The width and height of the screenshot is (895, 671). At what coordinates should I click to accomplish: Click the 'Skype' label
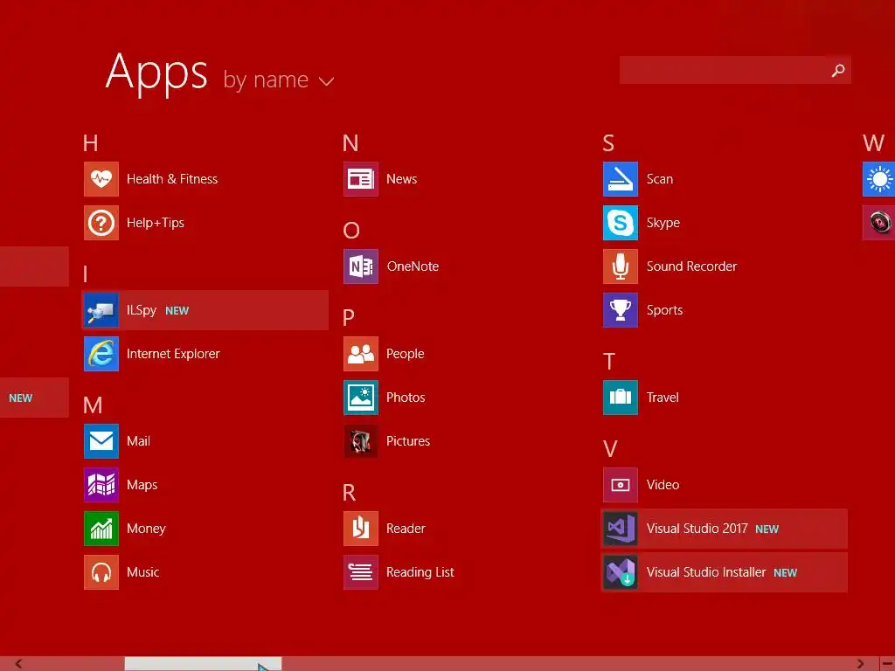click(x=663, y=223)
